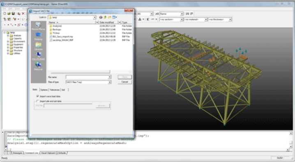295x162 pixels.
Task: Click the Save diskette icon in Genie toolbar
Action: coord(13,14)
